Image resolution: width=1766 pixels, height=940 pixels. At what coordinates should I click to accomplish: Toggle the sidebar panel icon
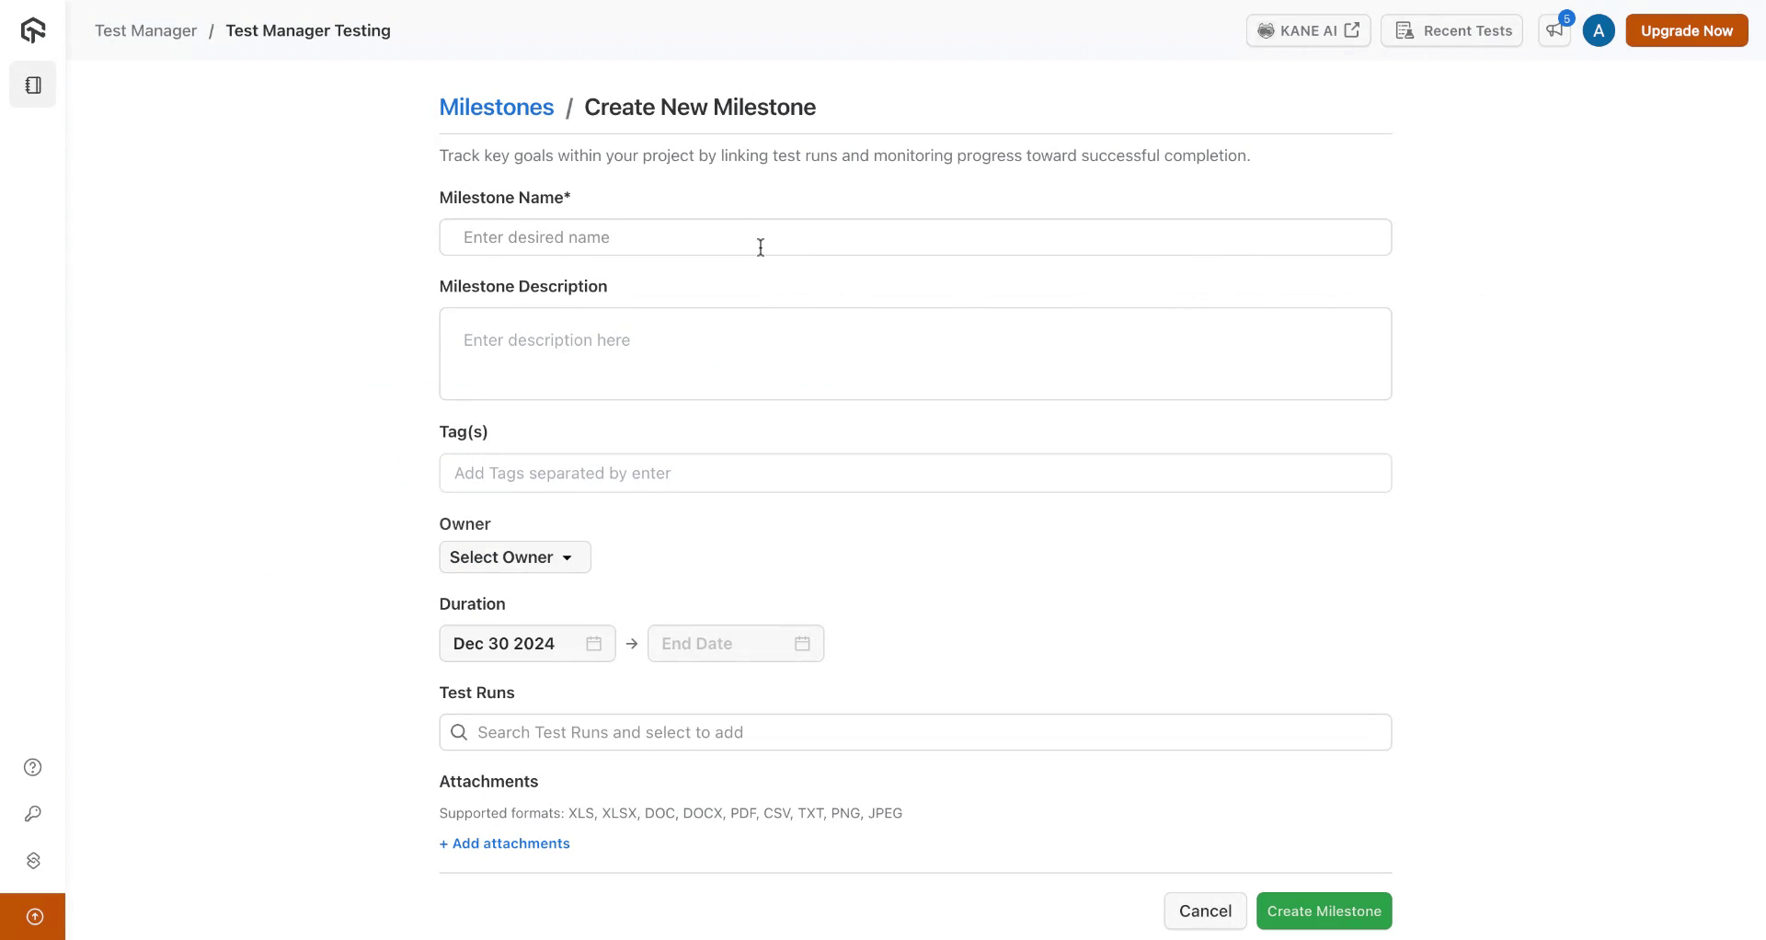click(x=33, y=86)
